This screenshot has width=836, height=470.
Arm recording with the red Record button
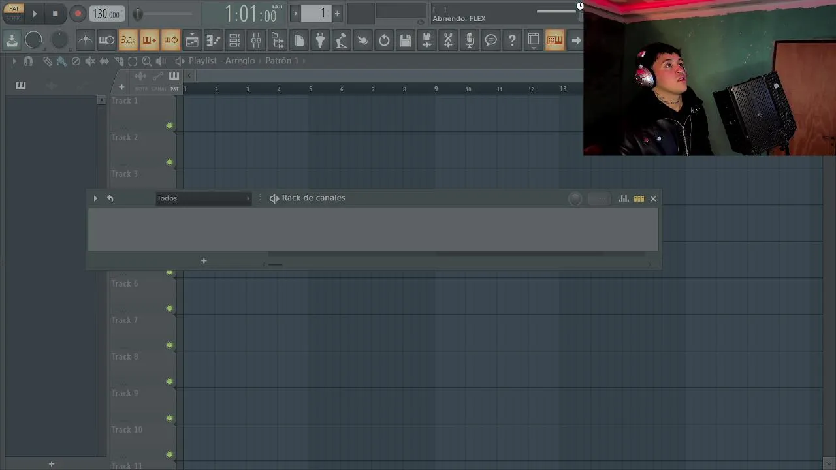[78, 14]
